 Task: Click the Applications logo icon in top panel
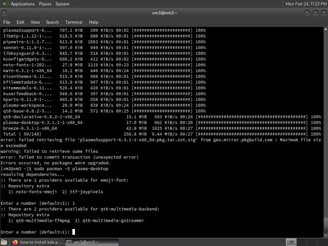tap(5, 4)
